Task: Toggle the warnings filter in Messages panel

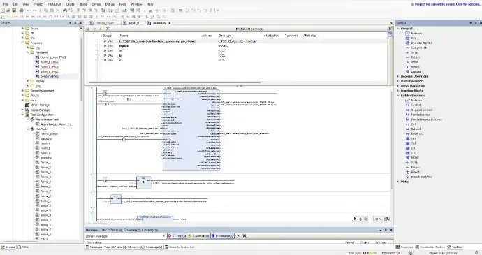Action: (x=198, y=236)
